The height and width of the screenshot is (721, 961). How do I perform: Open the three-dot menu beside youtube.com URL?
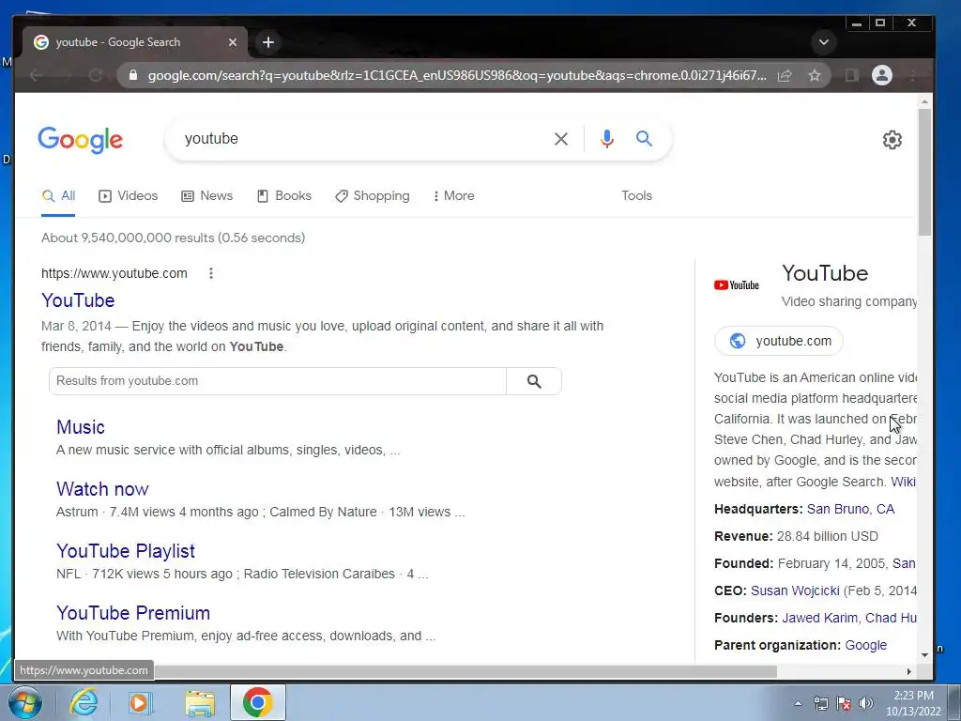(x=211, y=273)
